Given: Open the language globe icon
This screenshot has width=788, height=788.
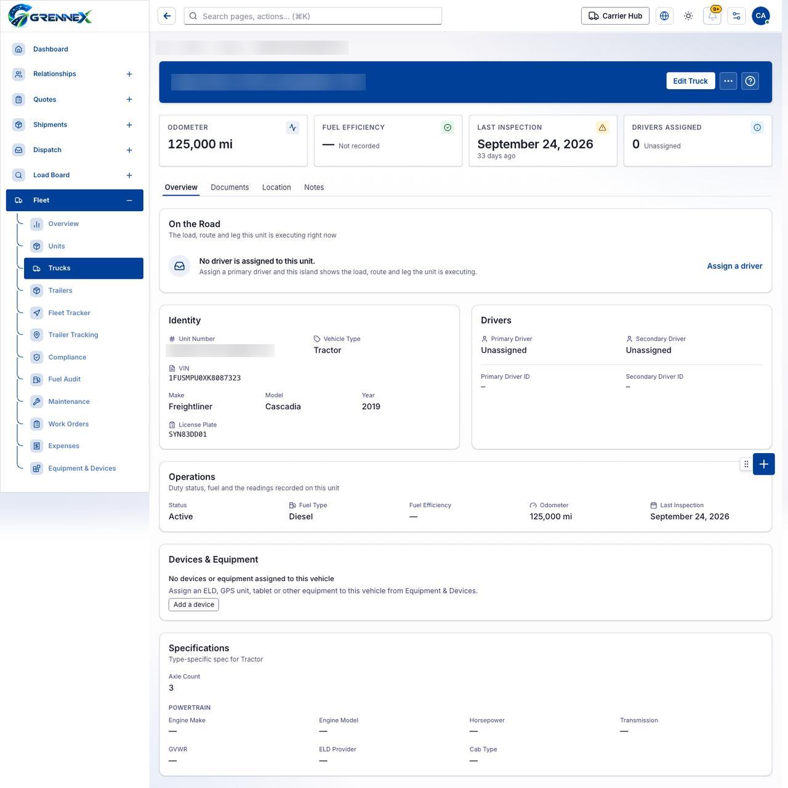Looking at the screenshot, I should pyautogui.click(x=664, y=16).
